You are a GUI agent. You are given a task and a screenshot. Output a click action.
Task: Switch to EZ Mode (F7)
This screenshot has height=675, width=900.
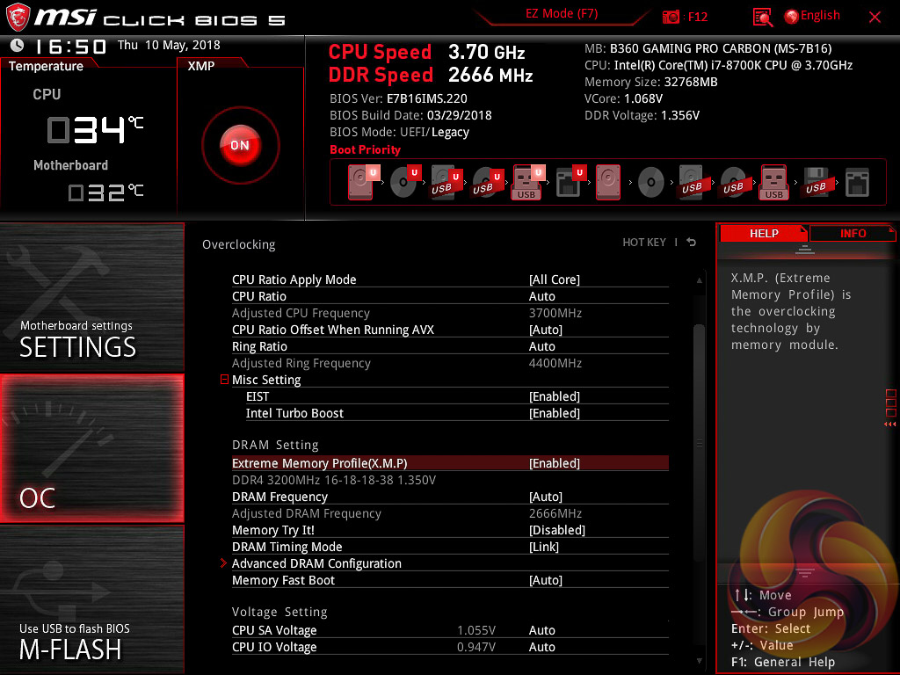pyautogui.click(x=562, y=14)
